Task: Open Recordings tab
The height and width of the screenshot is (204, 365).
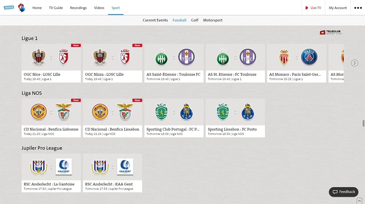Action: [78, 8]
